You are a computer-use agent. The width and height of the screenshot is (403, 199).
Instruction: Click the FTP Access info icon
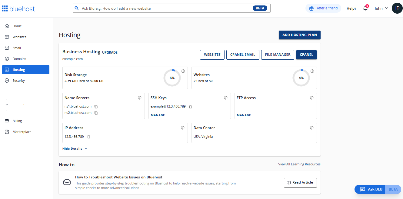pyautogui.click(x=312, y=98)
